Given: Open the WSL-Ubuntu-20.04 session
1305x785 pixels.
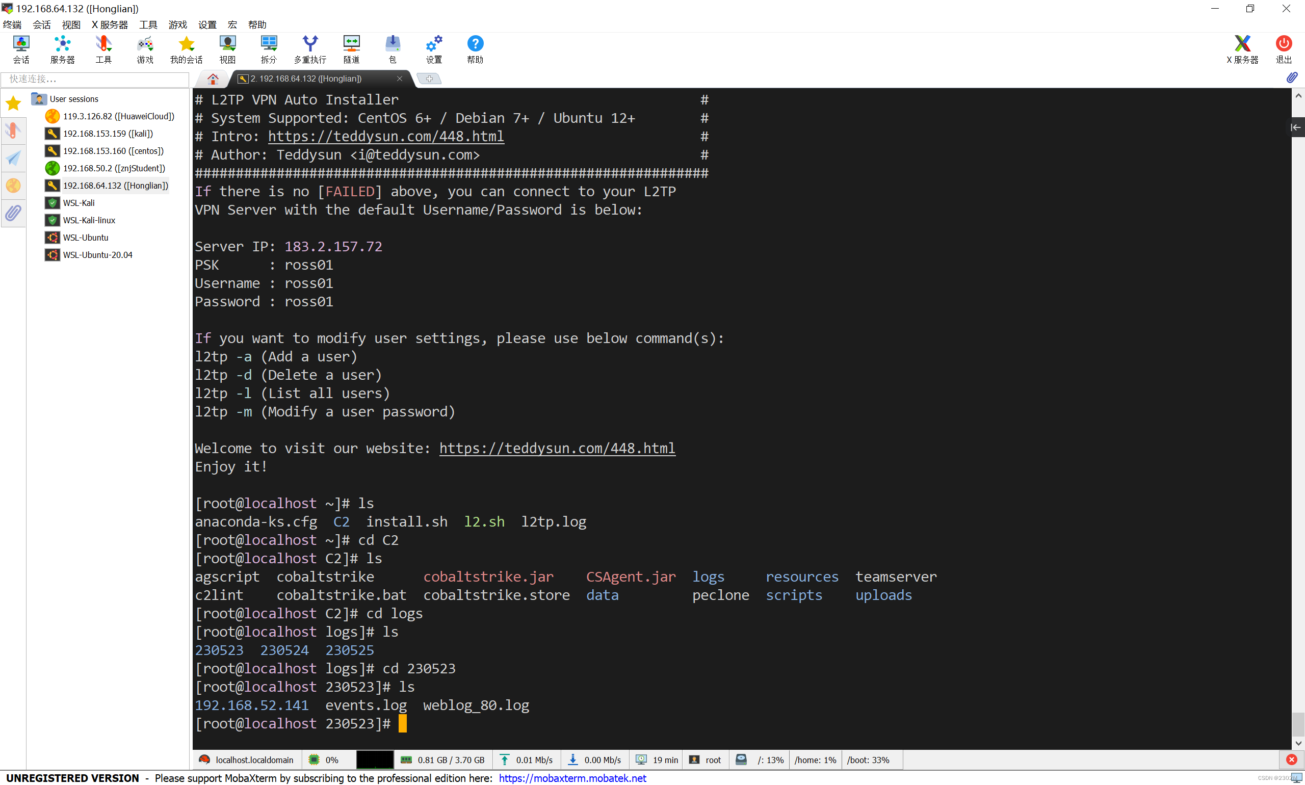Looking at the screenshot, I should 97,255.
